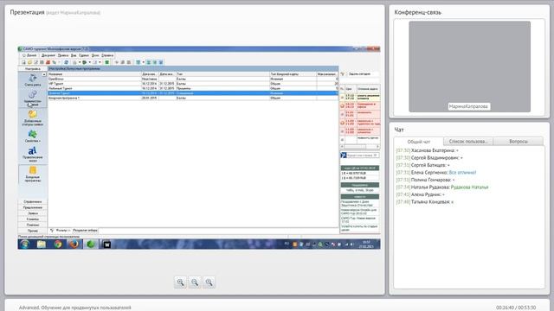554x311 pixels.
Task: Click the filter icon beside Задачи сегодня
Action: (343, 74)
